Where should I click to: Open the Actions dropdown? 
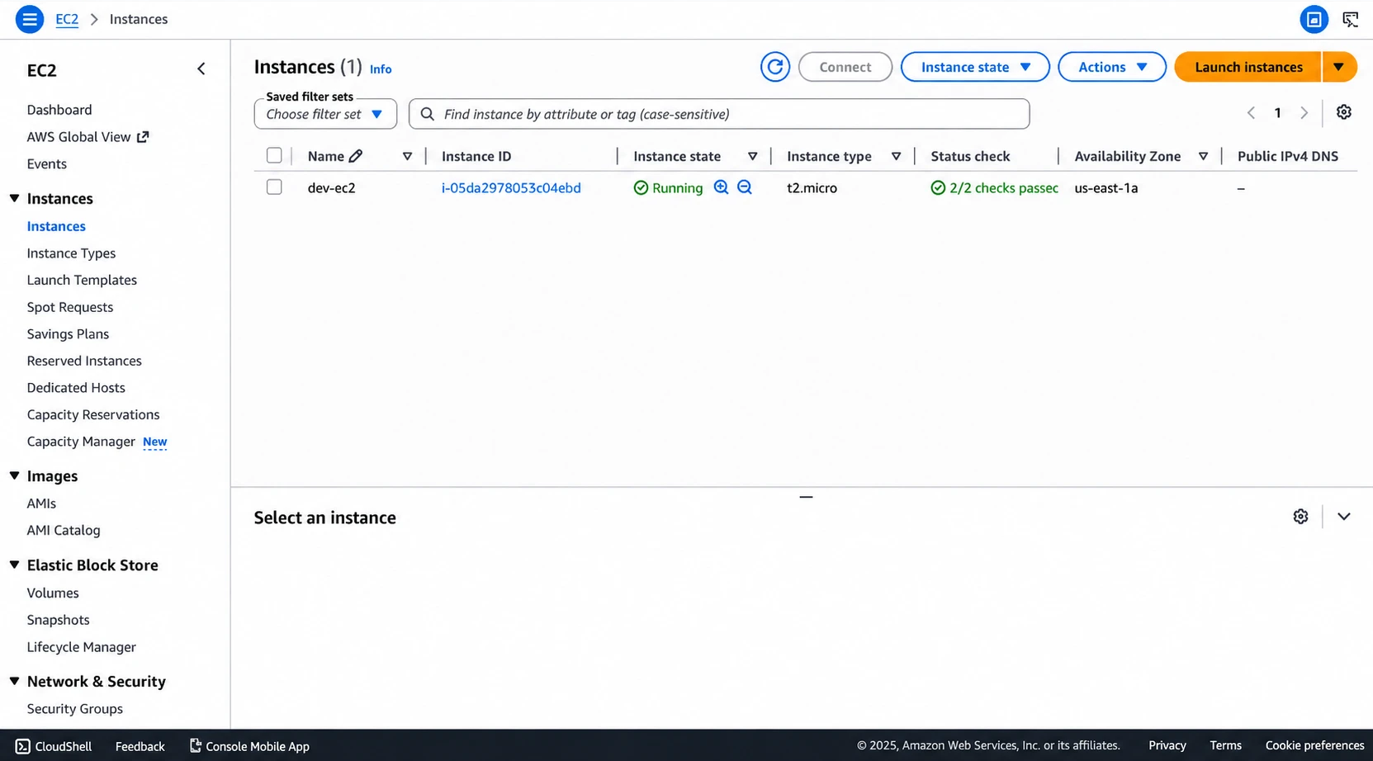pos(1112,67)
